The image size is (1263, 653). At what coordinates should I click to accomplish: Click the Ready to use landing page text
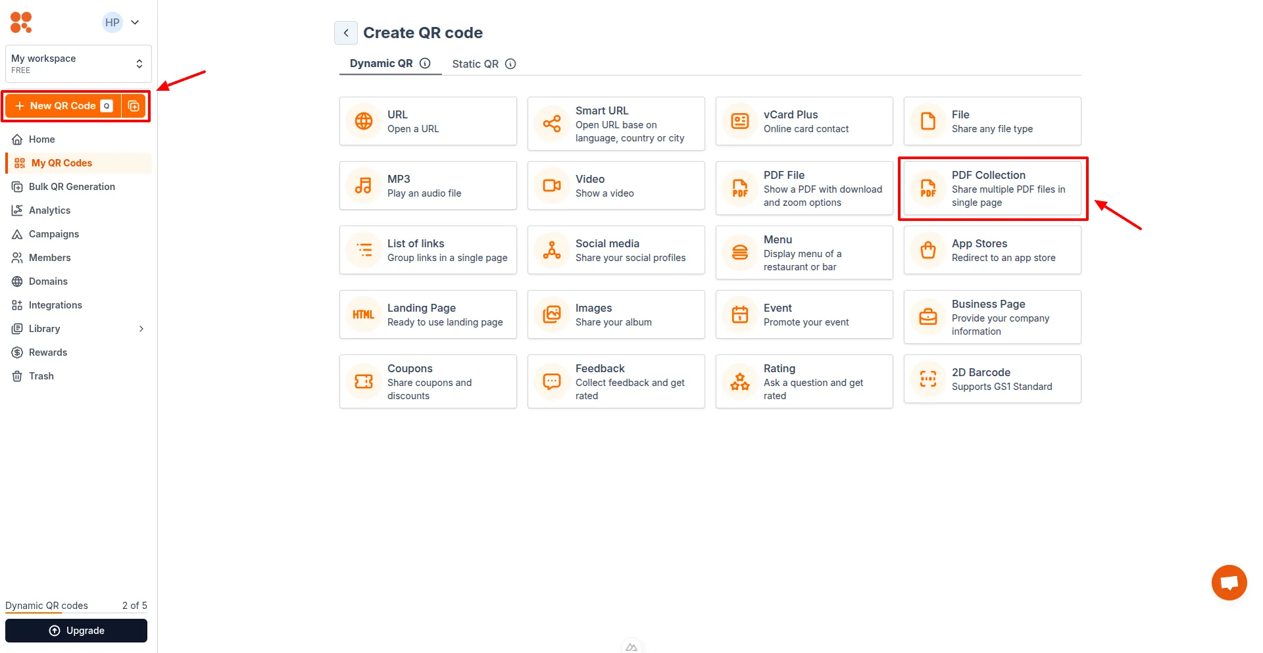point(445,322)
